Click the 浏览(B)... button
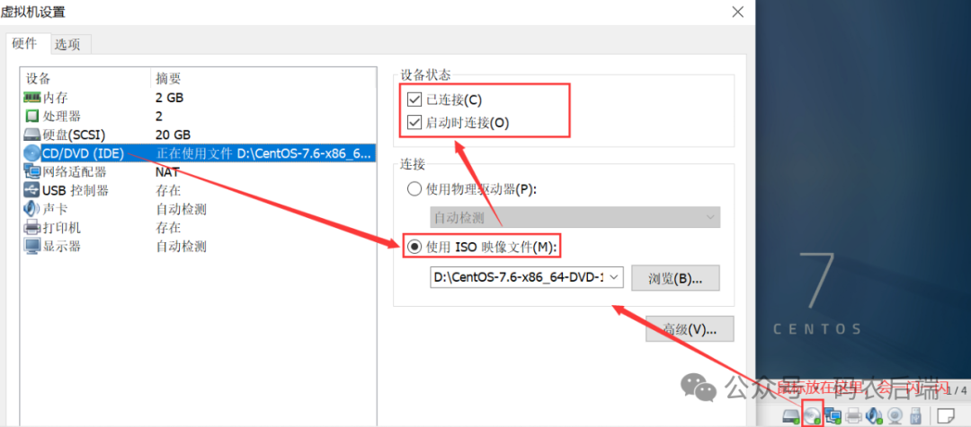This screenshot has height=427, width=971. pos(675,278)
